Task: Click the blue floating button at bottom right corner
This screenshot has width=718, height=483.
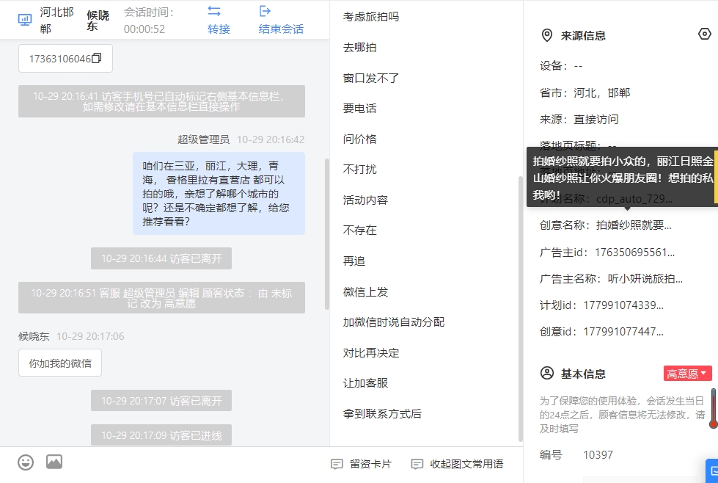Action: (x=712, y=471)
